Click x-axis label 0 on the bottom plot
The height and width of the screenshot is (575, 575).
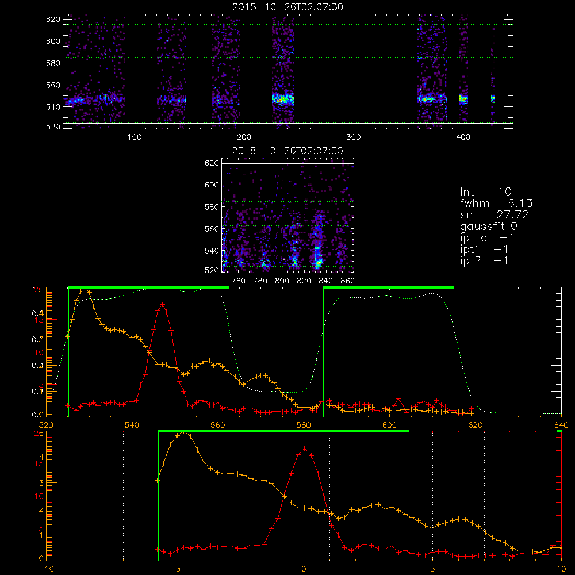304,569
